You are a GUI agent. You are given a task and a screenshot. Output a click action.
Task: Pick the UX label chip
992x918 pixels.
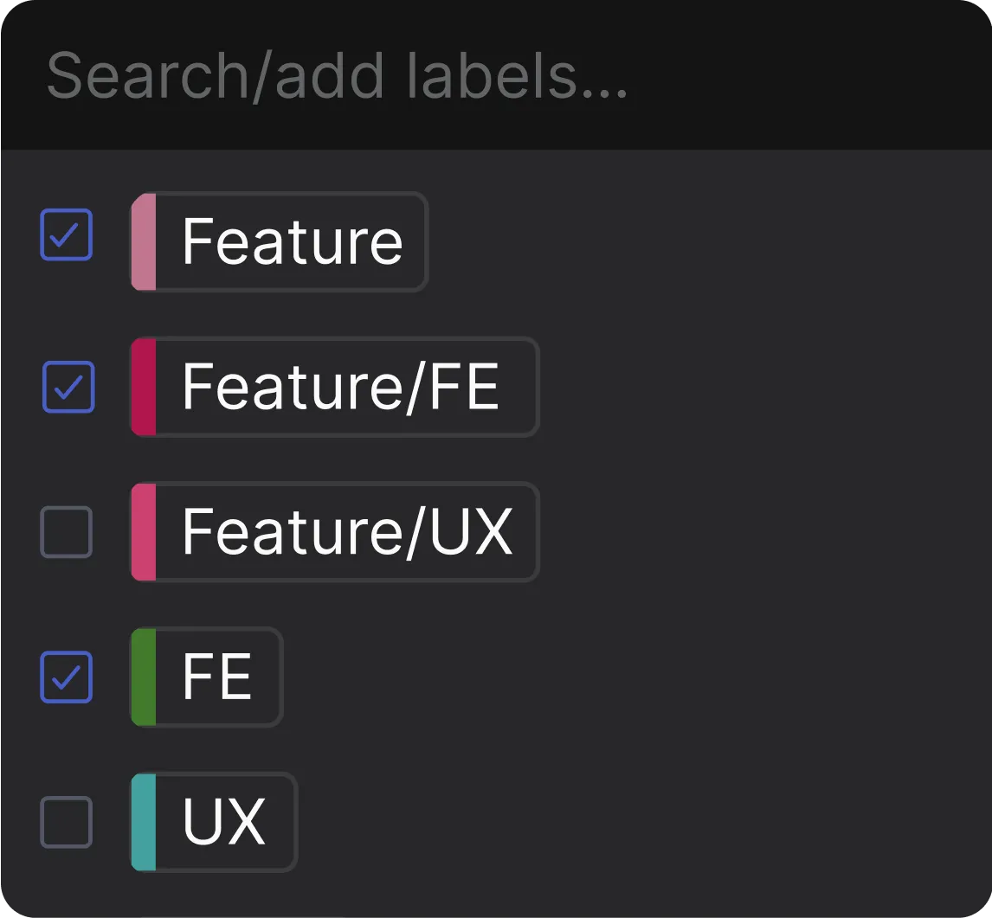223,822
